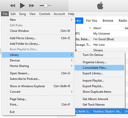Choose Open Stream

tap(38, 73)
